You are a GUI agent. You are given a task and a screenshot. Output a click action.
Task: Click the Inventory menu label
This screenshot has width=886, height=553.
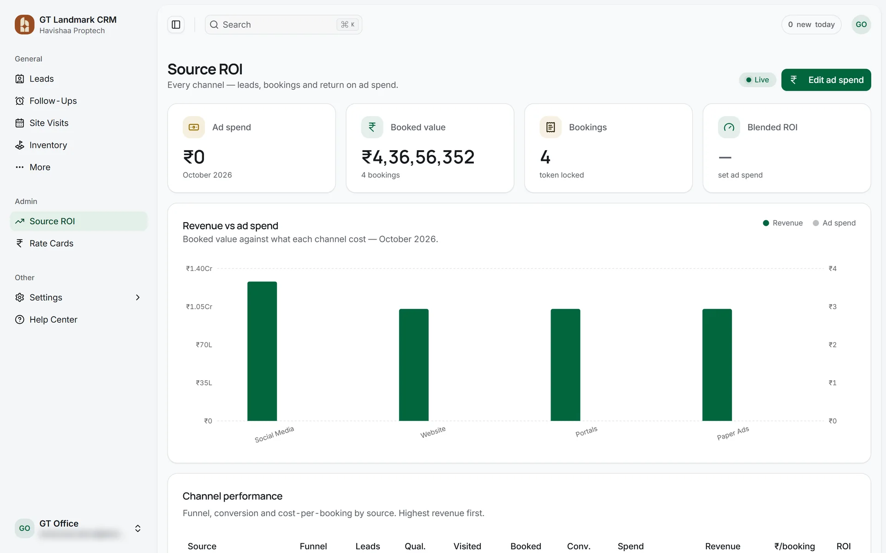(x=48, y=145)
